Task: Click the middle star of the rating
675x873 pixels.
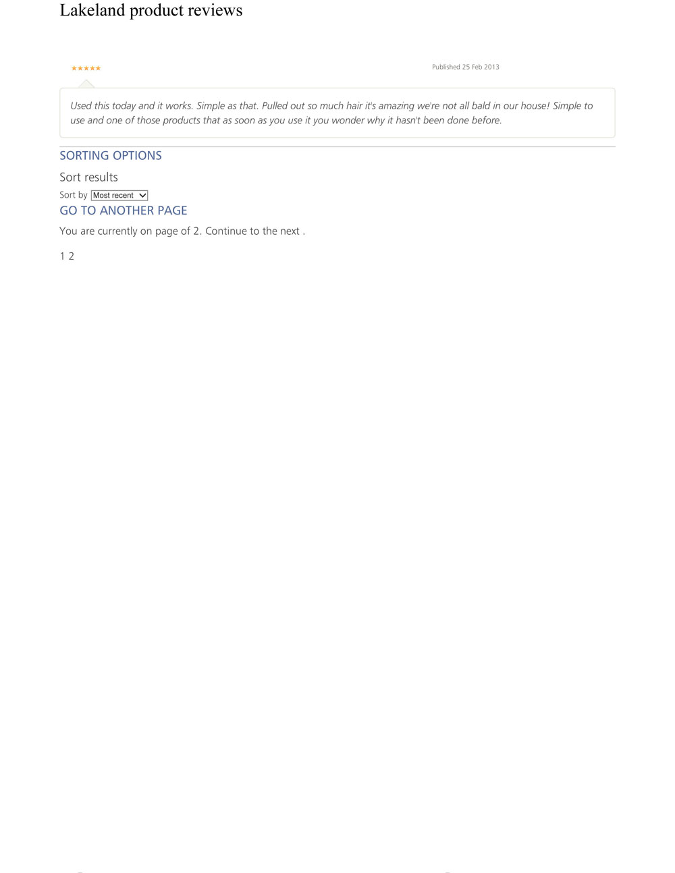Action: click(86, 68)
